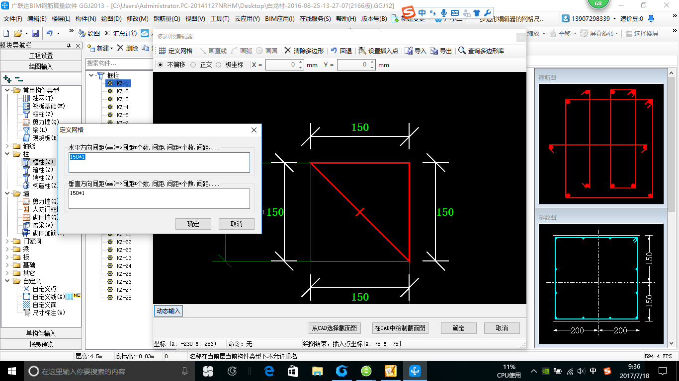This screenshot has height=381, width=679.
Task: Click the main toolbar undo arrow
Action: coord(50,33)
